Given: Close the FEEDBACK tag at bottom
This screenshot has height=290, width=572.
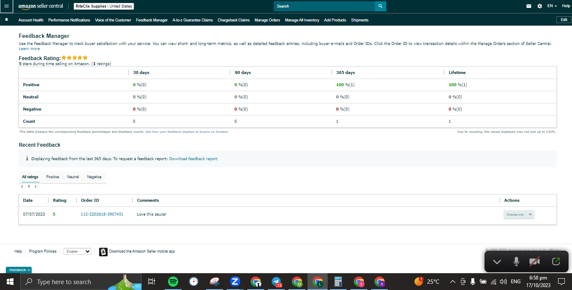Looking at the screenshot, I should (x=29, y=270).
